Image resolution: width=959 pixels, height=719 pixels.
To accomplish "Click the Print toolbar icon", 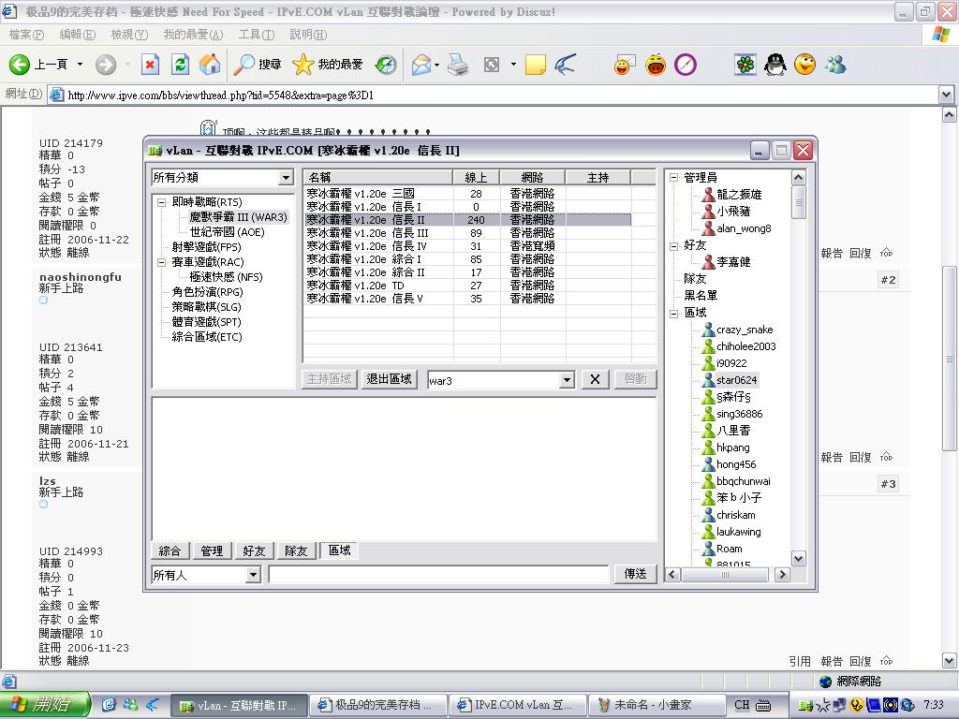I will click(x=457, y=65).
